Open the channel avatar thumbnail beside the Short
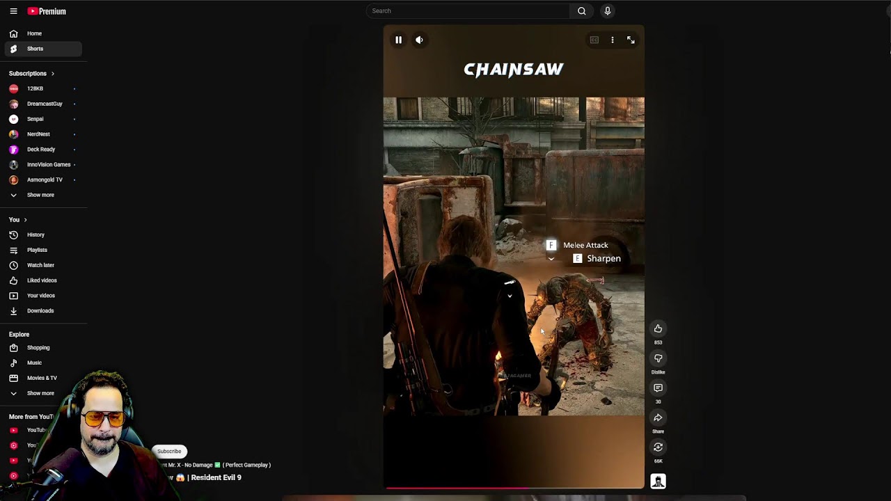The image size is (891, 501). [x=658, y=482]
